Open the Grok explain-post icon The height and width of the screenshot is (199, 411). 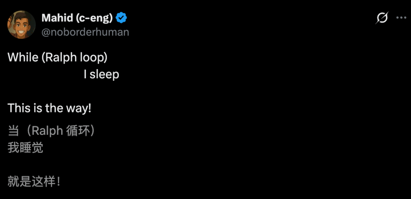382,18
